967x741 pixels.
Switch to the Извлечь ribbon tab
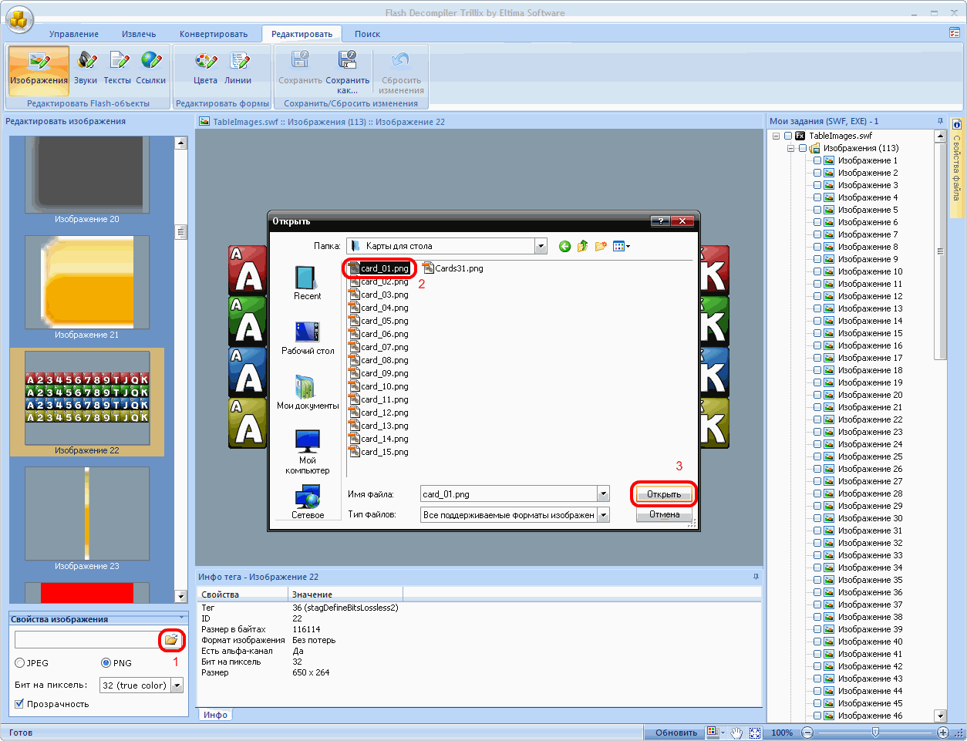[x=139, y=34]
